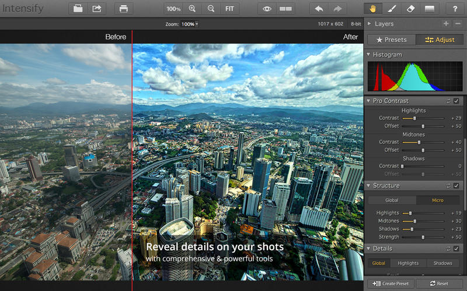The height and width of the screenshot is (291, 467).
Task: Select the Eraser tool
Action: (410, 9)
